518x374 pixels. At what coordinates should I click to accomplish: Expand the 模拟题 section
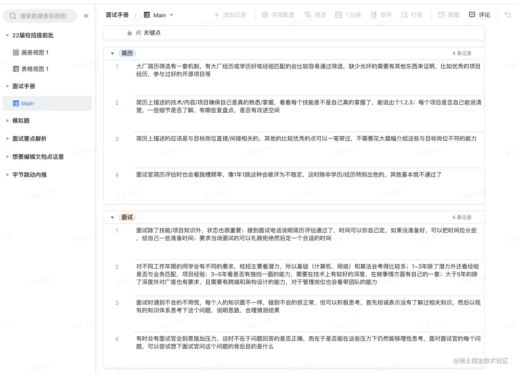pos(7,121)
